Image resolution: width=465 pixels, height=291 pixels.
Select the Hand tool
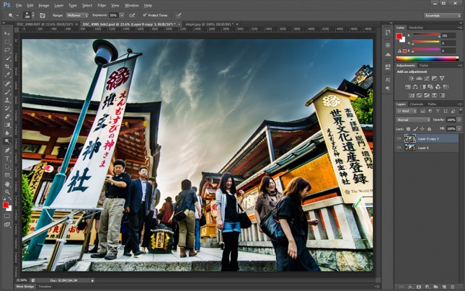point(7,184)
